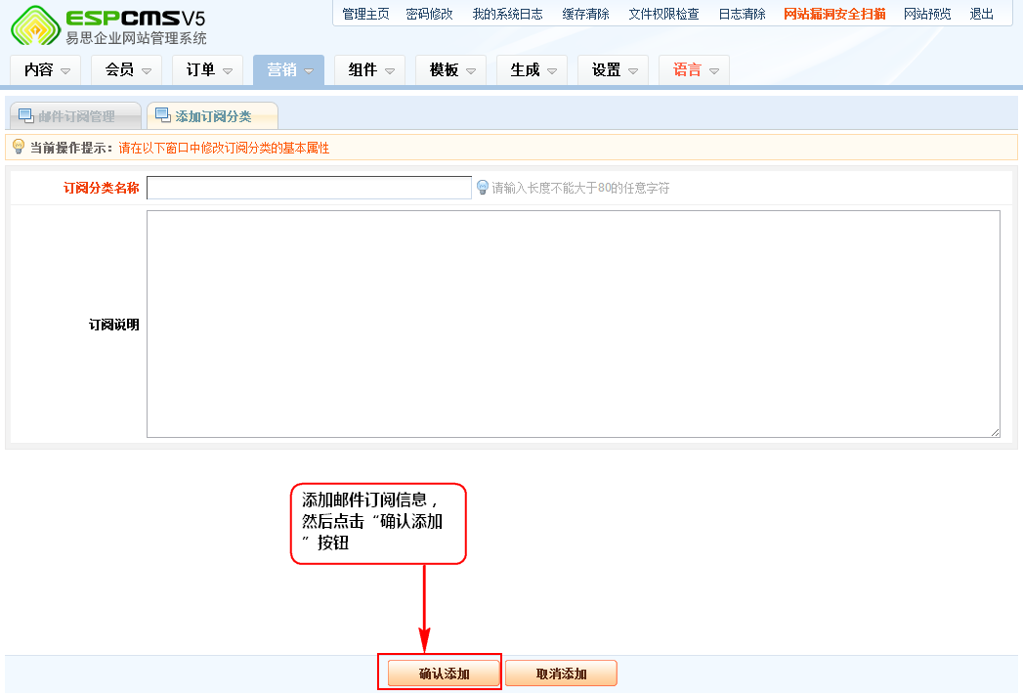The width and height of the screenshot is (1023, 696).
Task: Switch to 邮件订阅管理 tab
Action: pos(75,116)
